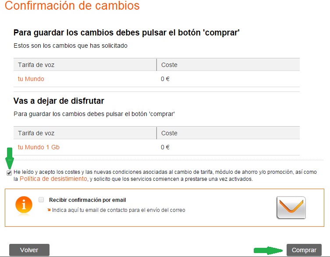
Task: Click 'Tarifa de voz' header in the first table
Action: [x=36, y=65]
